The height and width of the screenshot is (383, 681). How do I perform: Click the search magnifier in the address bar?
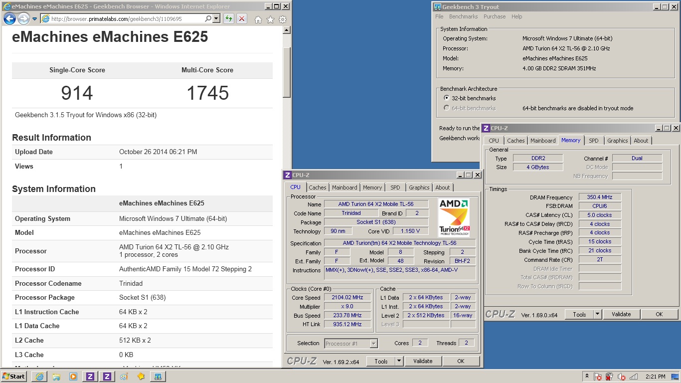[208, 18]
